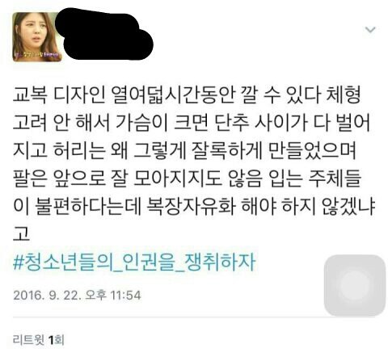Click the tweet line starting with 팔은 앞으로
Viewport: 388px width, 361px height.
pyautogui.click(x=187, y=178)
